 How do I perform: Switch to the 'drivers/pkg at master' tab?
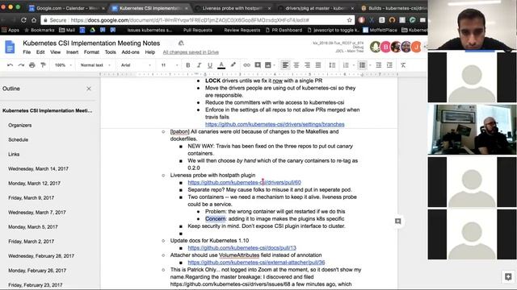[x=316, y=8]
